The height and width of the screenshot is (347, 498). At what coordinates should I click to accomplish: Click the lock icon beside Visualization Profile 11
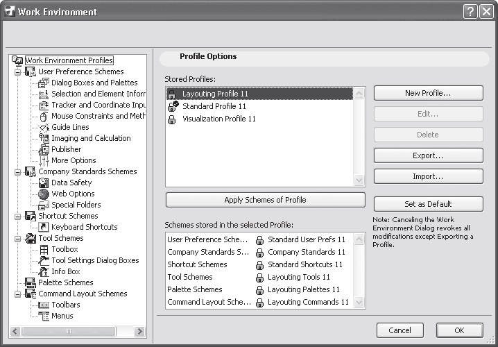pyautogui.click(x=173, y=119)
